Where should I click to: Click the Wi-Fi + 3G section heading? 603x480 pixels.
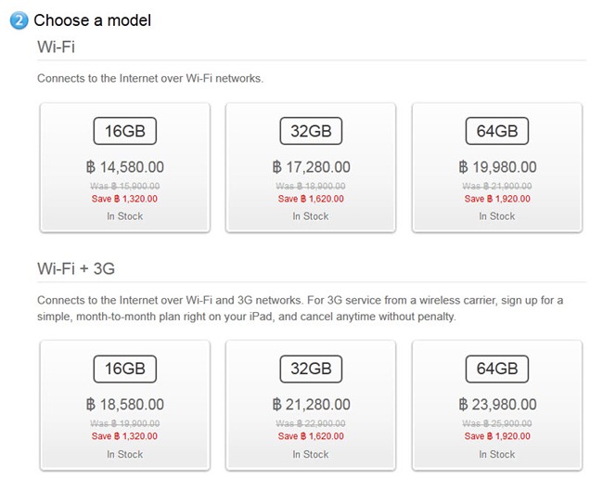point(76,268)
